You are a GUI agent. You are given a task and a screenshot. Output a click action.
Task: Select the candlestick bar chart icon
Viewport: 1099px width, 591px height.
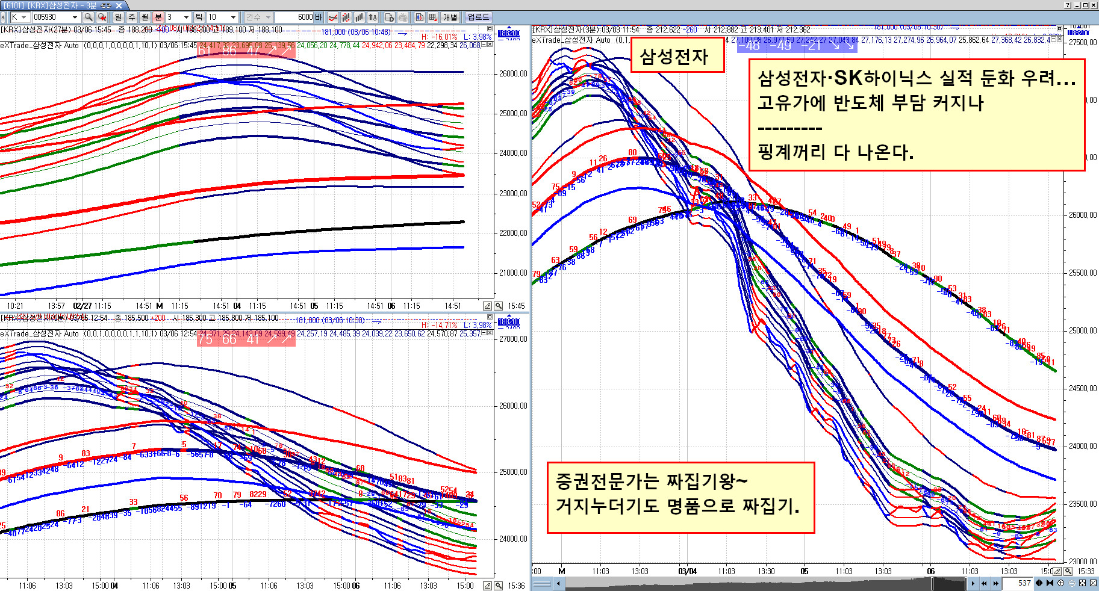coord(346,17)
